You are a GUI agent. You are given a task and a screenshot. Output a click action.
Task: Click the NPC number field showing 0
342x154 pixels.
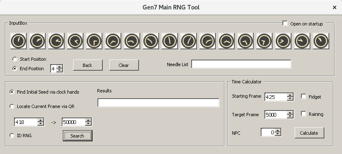click(268, 132)
